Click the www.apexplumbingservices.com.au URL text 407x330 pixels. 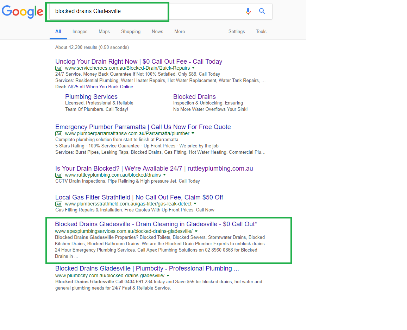124,231
